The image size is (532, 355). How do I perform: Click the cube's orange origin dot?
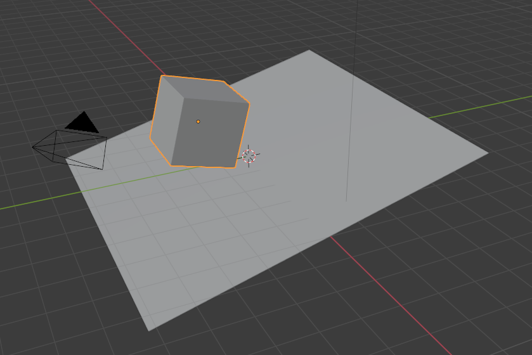point(198,121)
